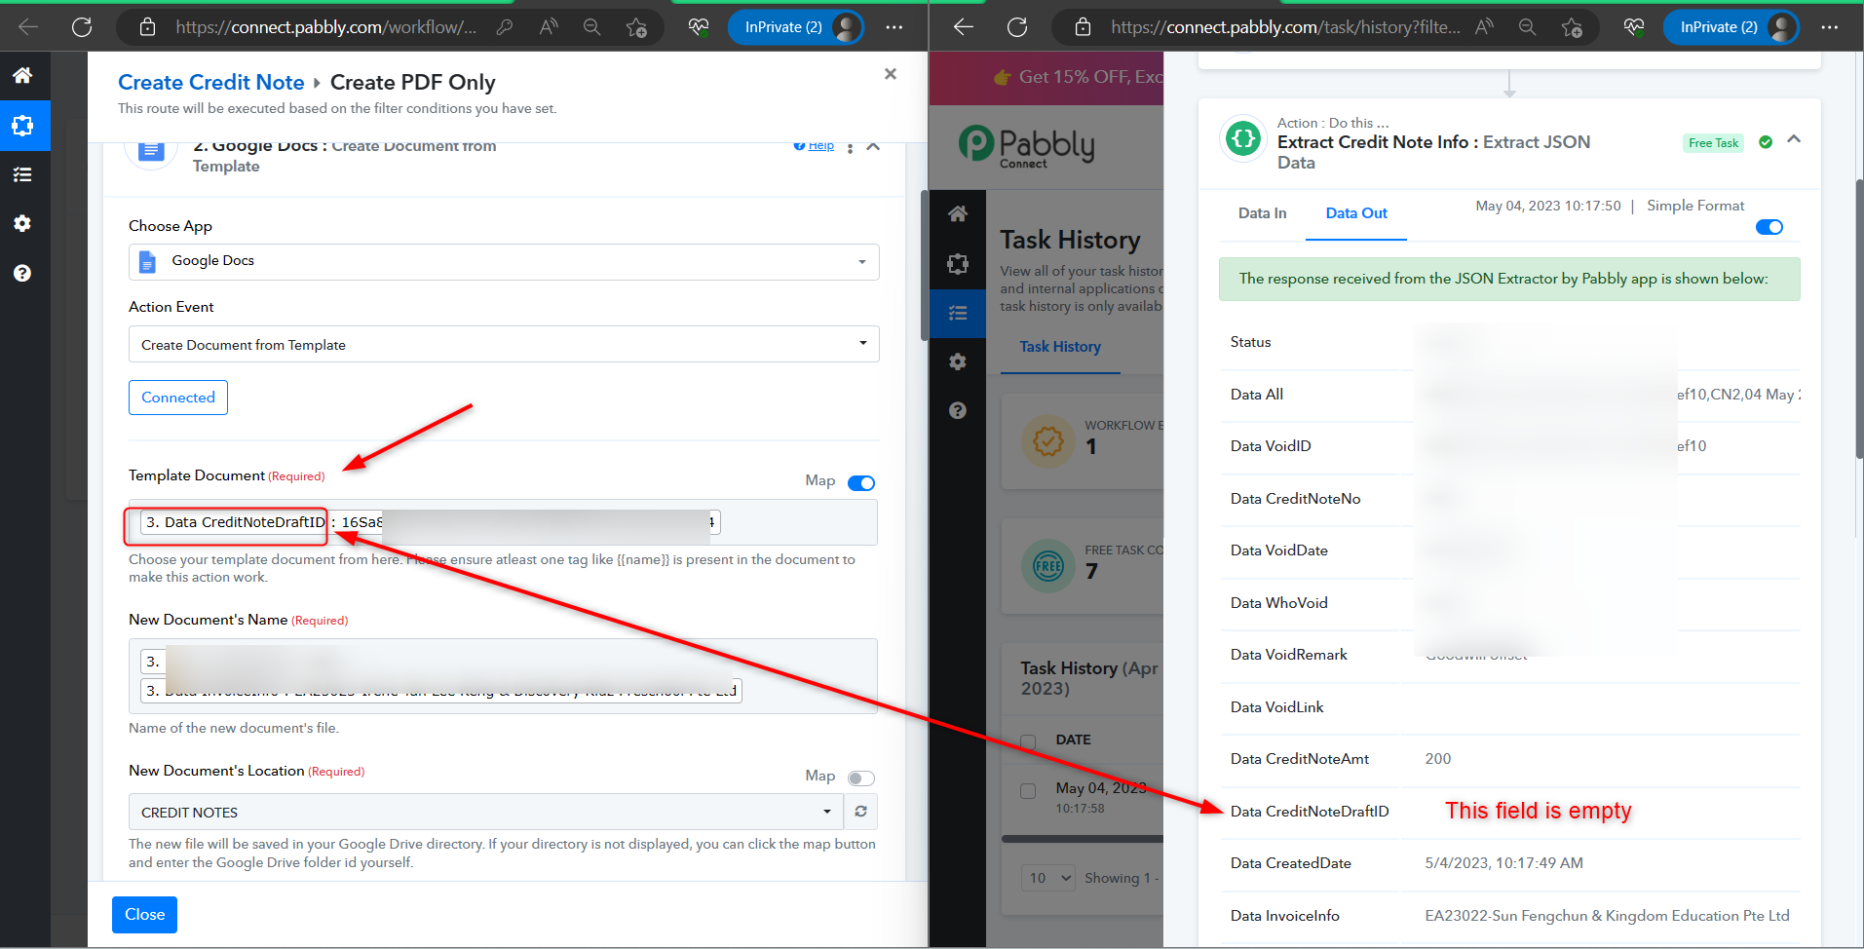Open the right browser's three-dot settings menu
Screen dimensions: 1864x949
point(1830,27)
